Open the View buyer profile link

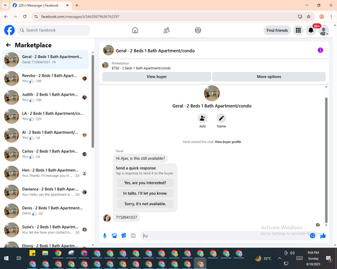tap(228, 142)
